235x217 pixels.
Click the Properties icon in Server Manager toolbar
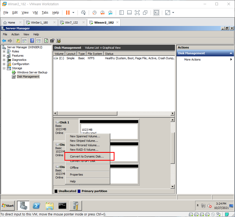(x=52, y=41)
